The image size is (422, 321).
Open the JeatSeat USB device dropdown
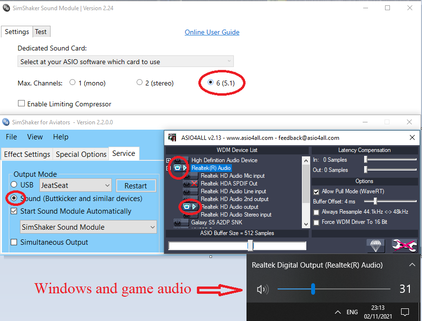point(76,186)
